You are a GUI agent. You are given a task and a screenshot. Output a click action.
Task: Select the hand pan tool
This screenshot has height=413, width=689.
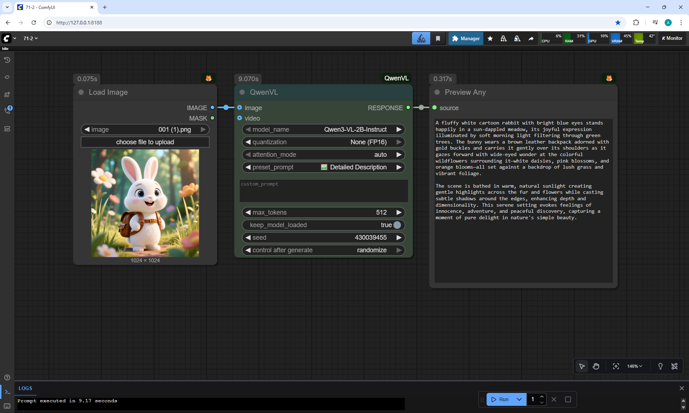pyautogui.click(x=596, y=366)
